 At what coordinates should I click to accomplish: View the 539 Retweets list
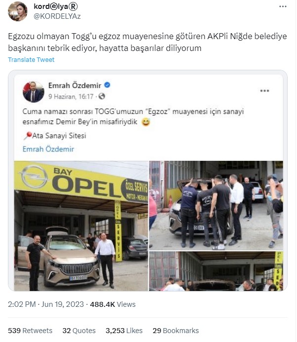click(30, 331)
